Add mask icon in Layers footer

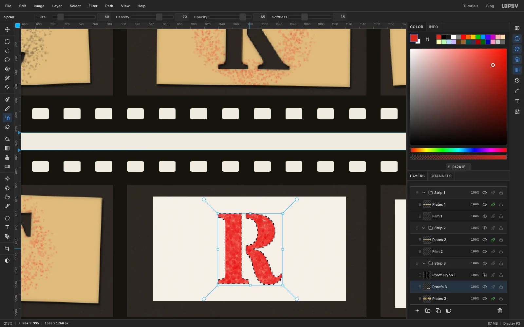[449, 311]
